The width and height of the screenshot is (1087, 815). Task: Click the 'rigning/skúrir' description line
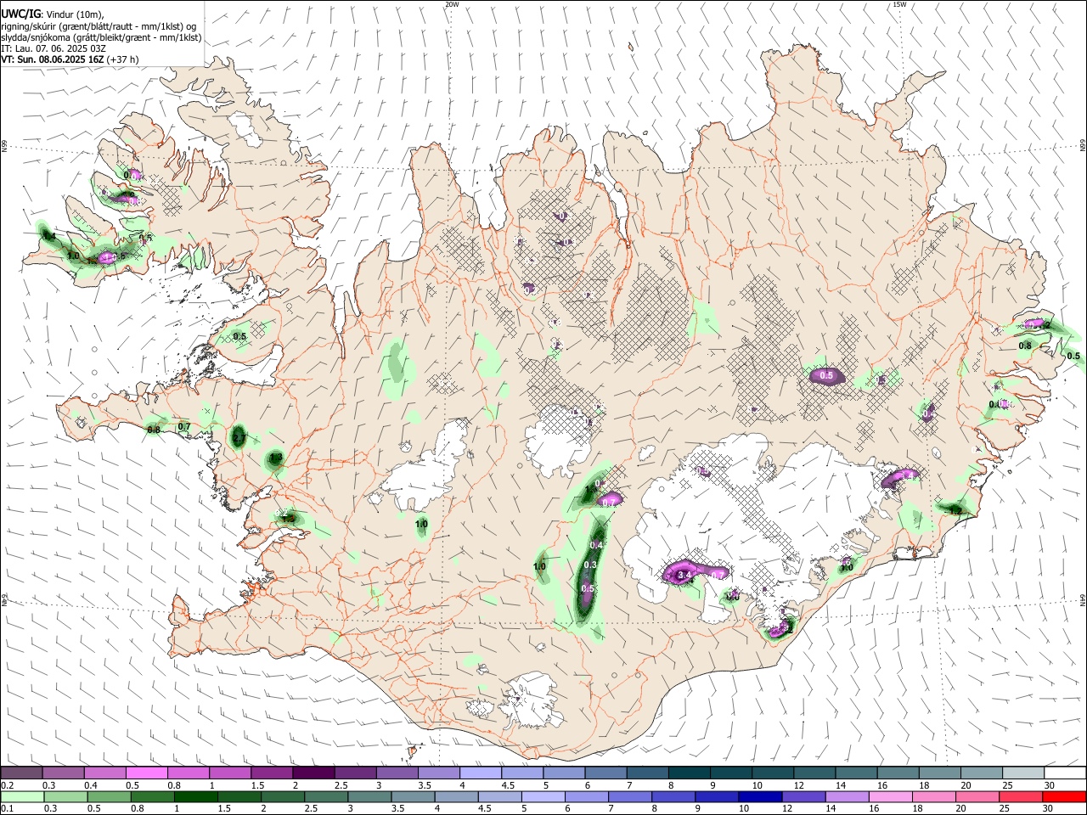coord(99,26)
